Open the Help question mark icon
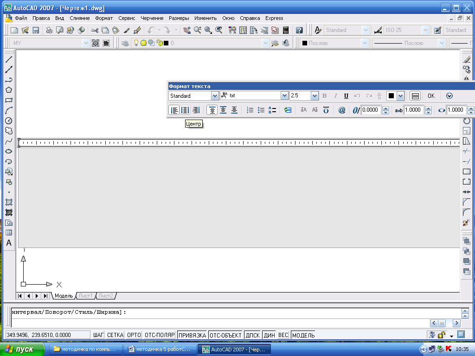 pos(299,30)
